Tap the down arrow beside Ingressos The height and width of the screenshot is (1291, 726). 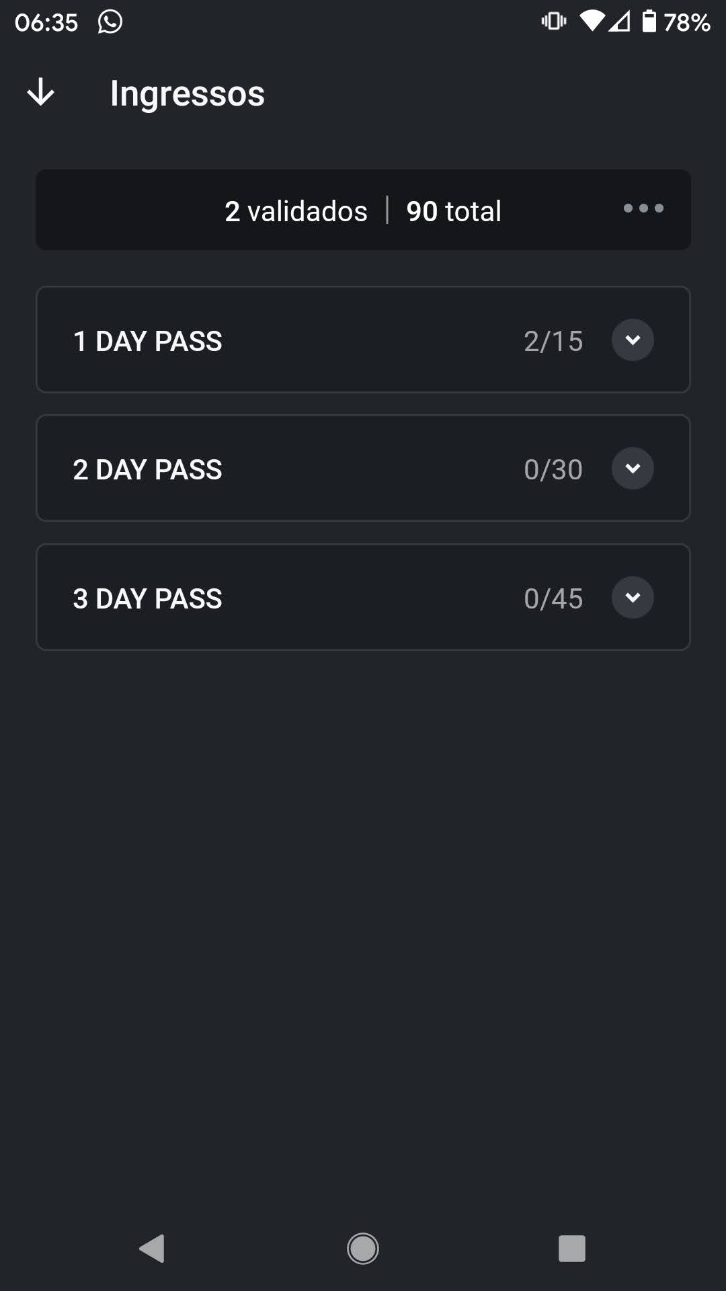coord(40,92)
